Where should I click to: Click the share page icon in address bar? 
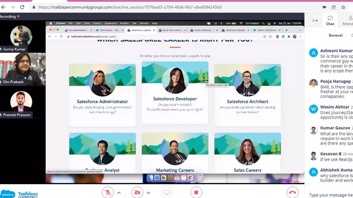[334, 7]
